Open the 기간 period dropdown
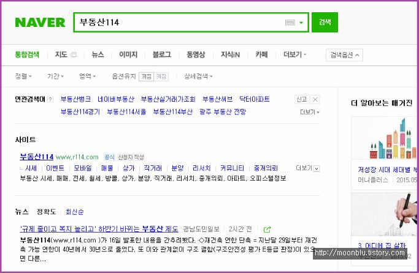The image size is (419, 273). coord(56,77)
